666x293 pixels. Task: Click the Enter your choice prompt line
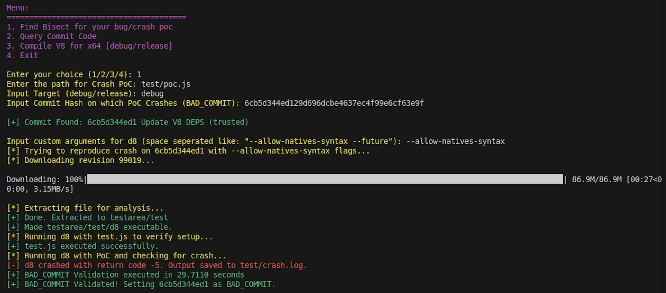click(x=74, y=74)
